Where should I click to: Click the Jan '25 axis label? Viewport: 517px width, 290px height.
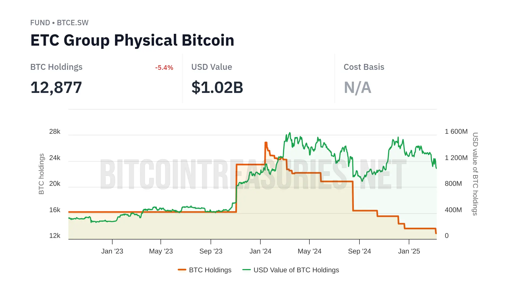pos(409,251)
